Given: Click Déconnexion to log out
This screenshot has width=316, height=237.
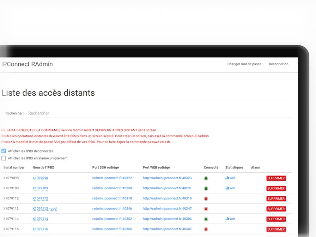Looking at the screenshot, I should (x=278, y=64).
